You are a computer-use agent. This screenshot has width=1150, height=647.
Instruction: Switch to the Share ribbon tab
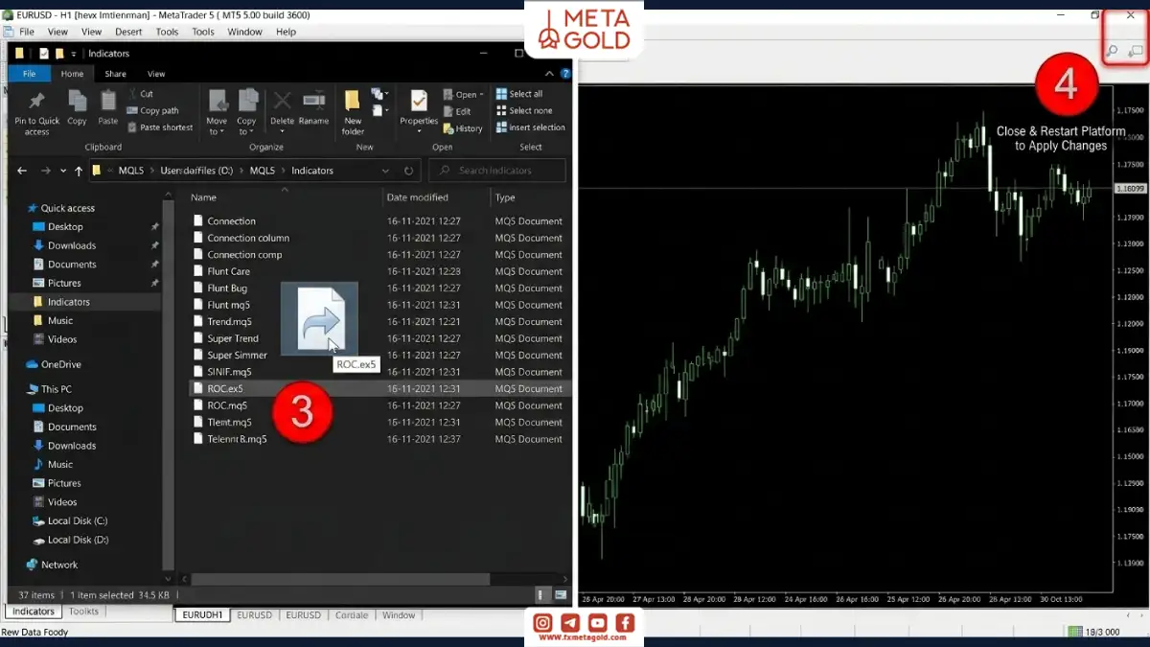[115, 74]
